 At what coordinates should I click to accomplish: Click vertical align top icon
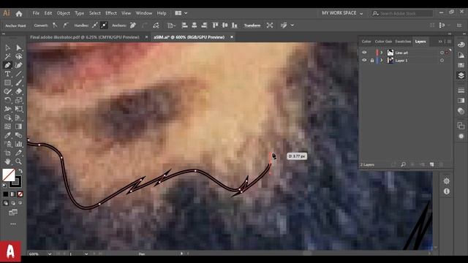pos(215,26)
